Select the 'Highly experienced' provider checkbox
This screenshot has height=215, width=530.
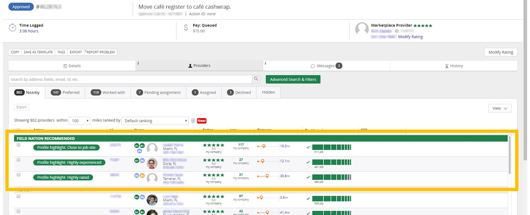point(18,160)
